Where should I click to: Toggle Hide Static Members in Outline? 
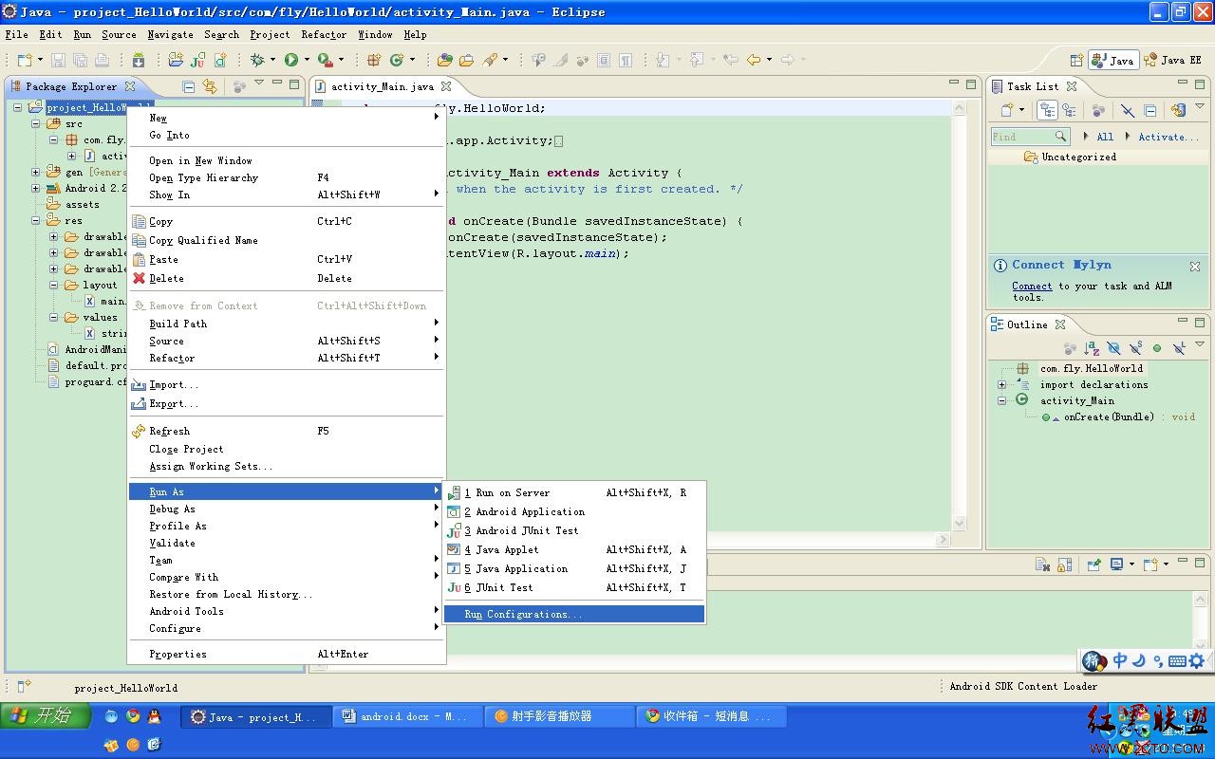click(1135, 348)
